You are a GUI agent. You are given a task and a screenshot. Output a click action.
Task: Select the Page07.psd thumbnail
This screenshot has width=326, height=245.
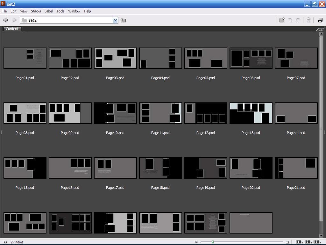coord(296,58)
